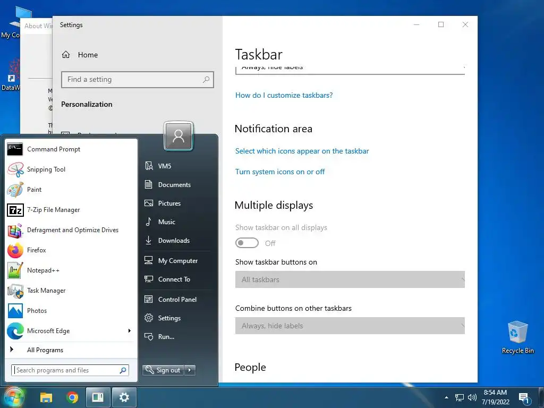Start Task Manager from the Start menu
Viewport: 544px width, 408px height.
(x=71, y=291)
